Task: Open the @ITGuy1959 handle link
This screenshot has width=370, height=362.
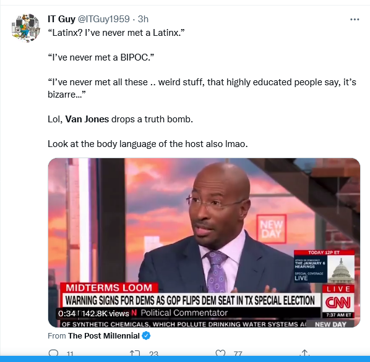Action: pos(103,19)
